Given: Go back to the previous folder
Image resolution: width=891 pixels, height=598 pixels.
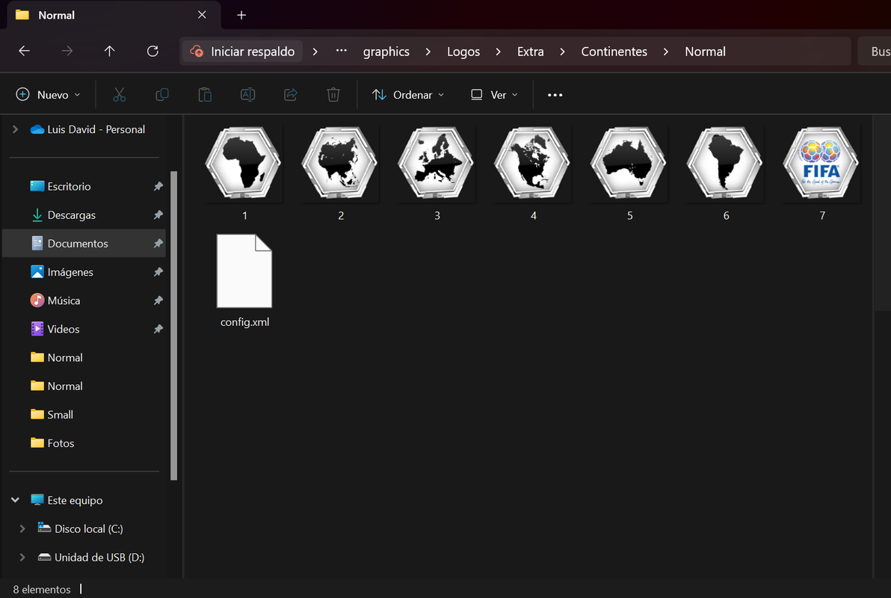Looking at the screenshot, I should (24, 51).
